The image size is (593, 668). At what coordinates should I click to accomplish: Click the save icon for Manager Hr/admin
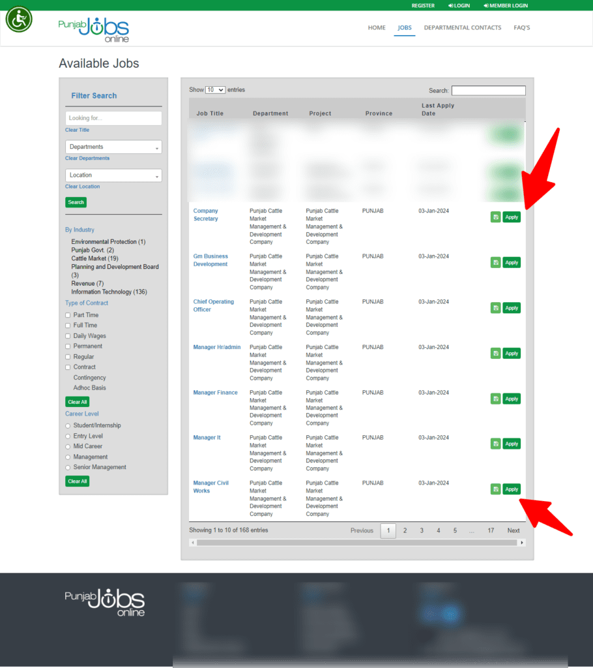click(495, 353)
